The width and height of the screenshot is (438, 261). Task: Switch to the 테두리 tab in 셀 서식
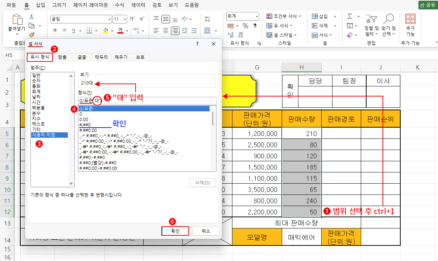click(101, 57)
